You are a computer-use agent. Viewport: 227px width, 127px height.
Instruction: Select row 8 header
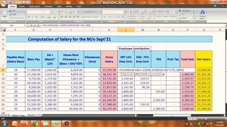coord(3,70)
